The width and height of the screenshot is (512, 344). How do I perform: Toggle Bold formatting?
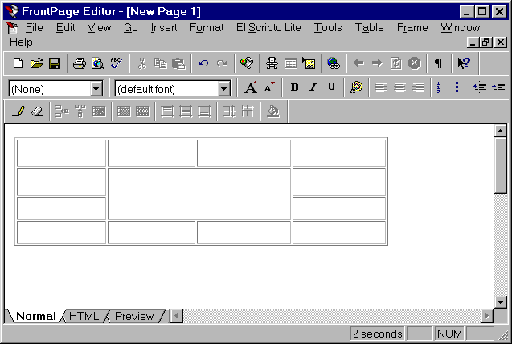tap(294, 87)
